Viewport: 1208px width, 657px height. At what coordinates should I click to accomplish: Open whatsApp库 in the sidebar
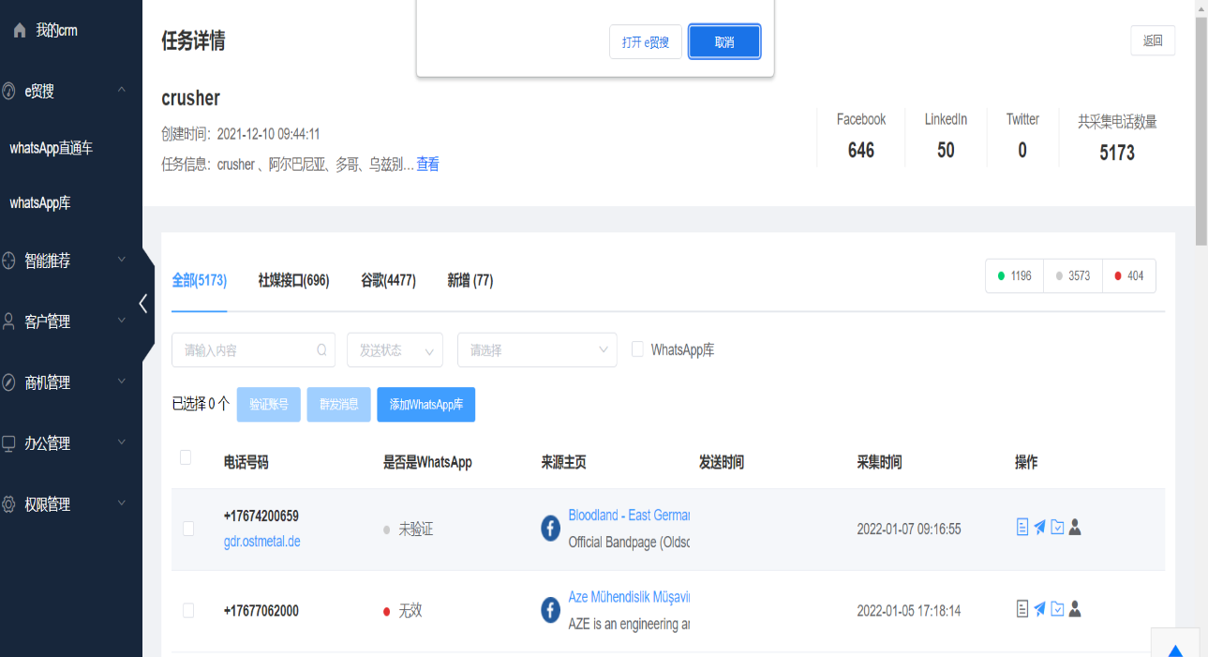(40, 202)
